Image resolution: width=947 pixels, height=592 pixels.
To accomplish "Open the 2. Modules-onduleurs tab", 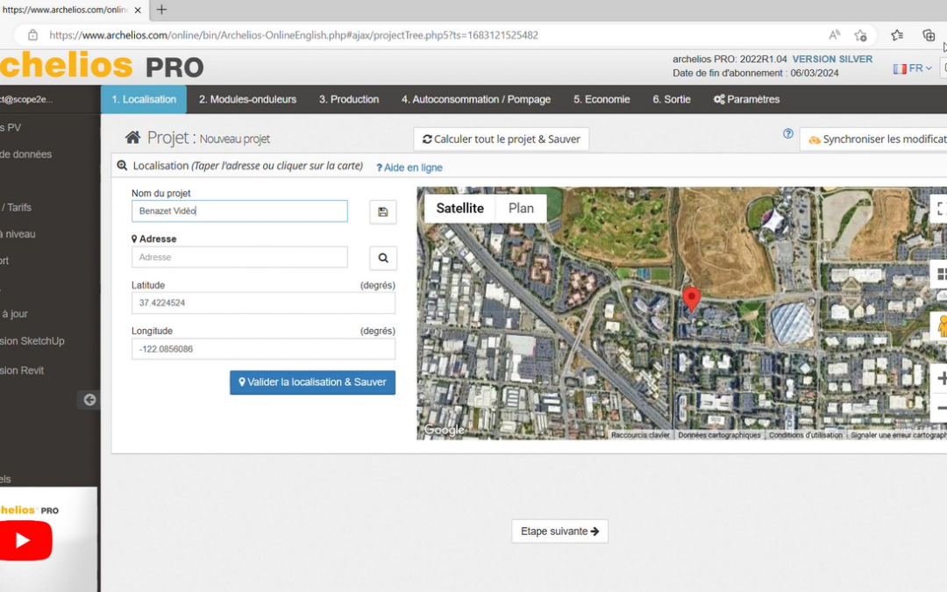I will 247,99.
